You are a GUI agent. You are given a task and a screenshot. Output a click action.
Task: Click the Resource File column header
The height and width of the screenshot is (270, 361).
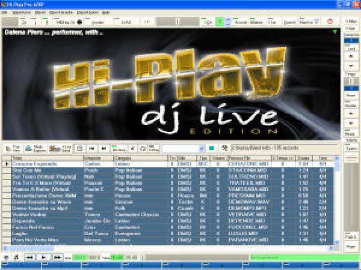click(x=249, y=158)
